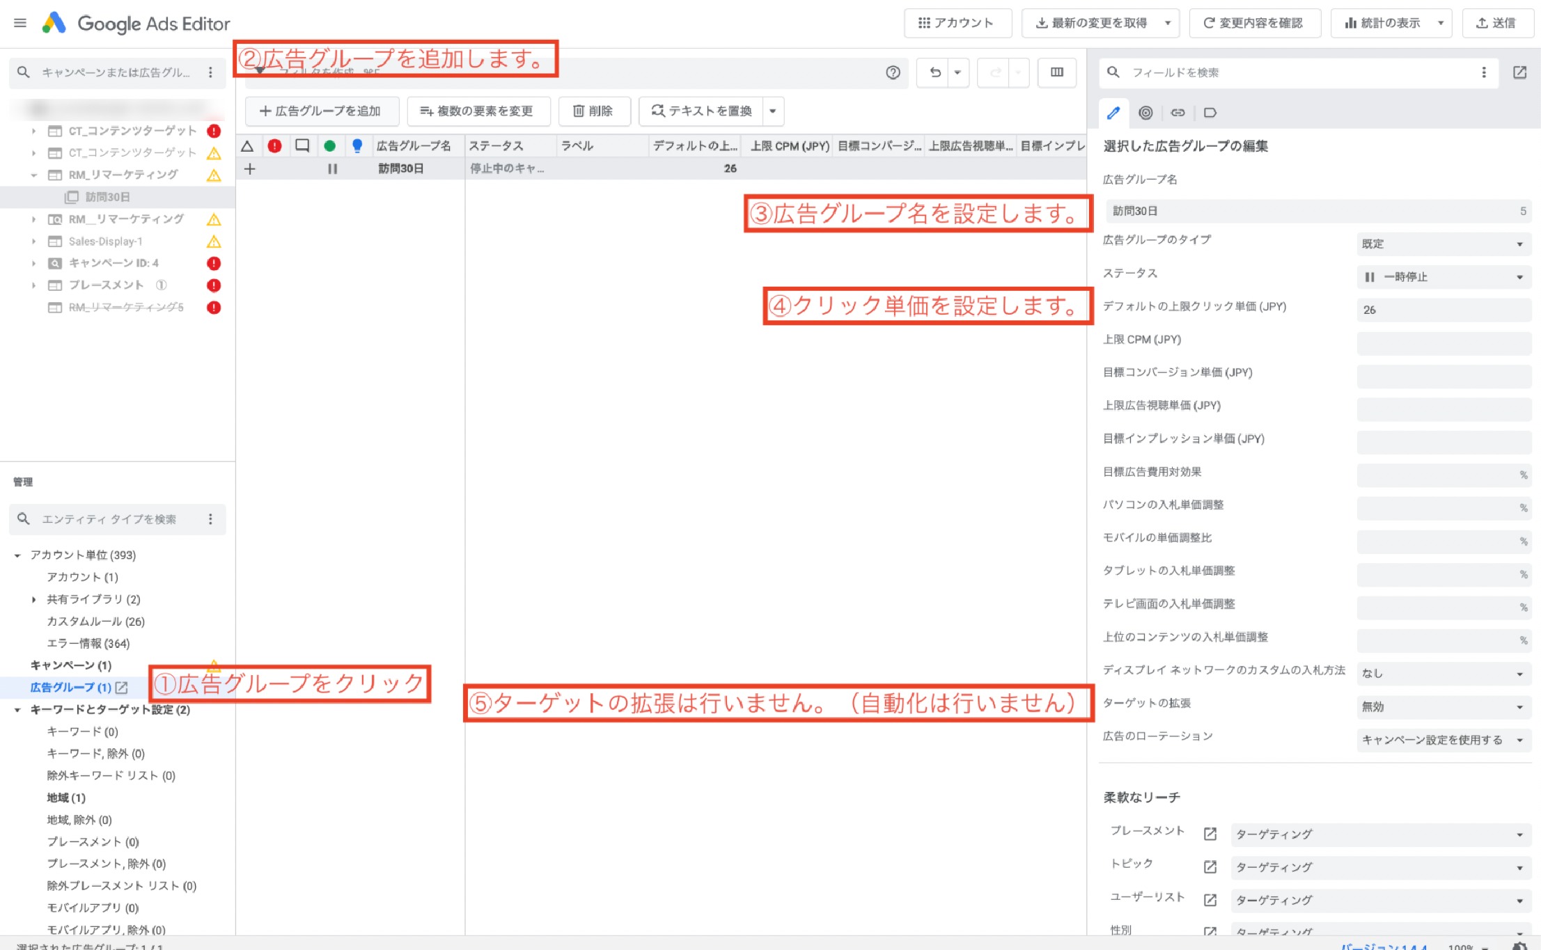Open the link tab in the edit panel
1541x950 pixels.
click(1180, 113)
